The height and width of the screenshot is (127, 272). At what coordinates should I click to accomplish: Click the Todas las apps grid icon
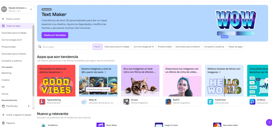pyautogui.click(x=3, y=26)
